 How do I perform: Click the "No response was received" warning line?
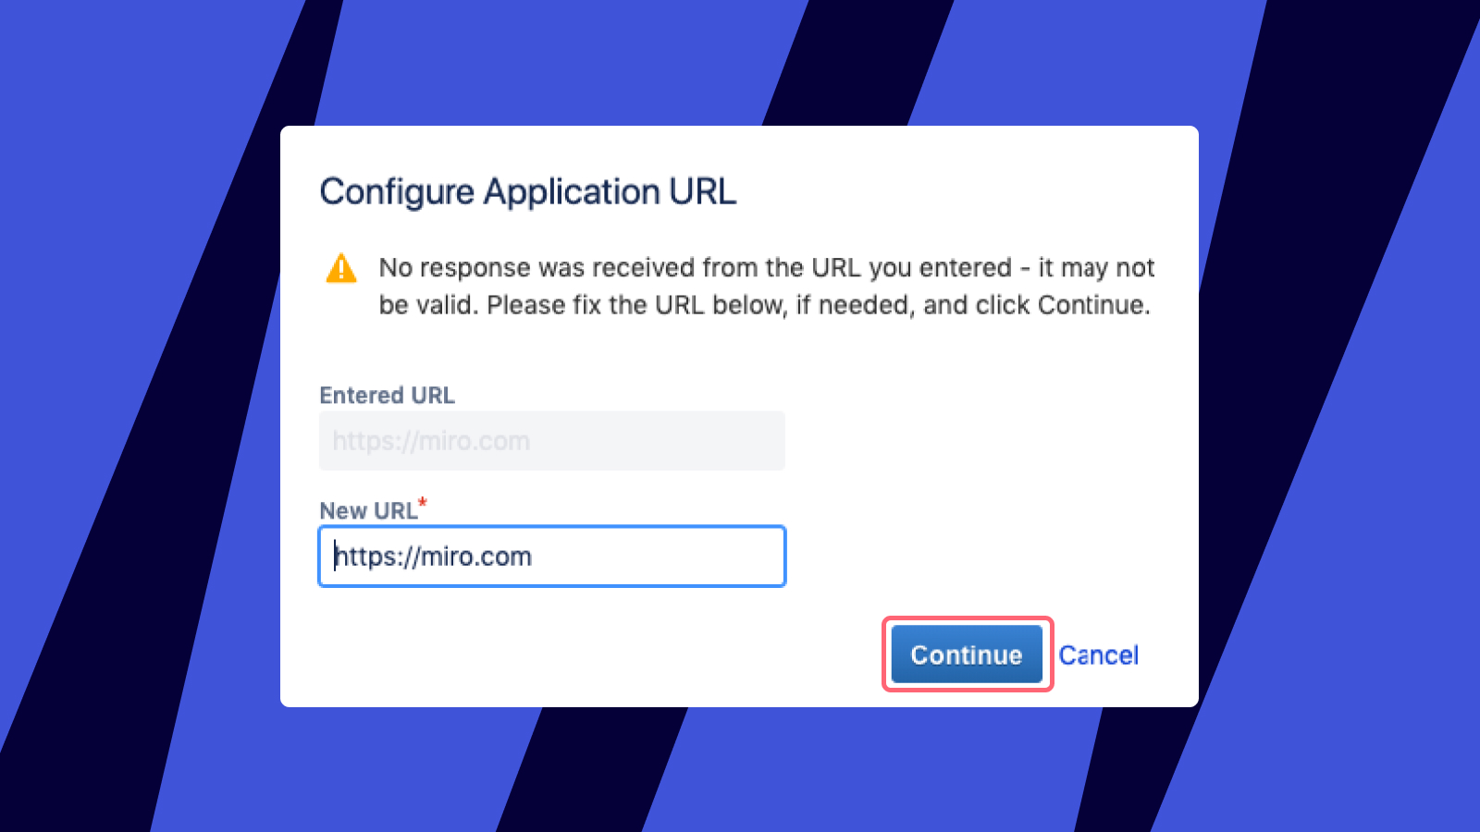point(766,268)
